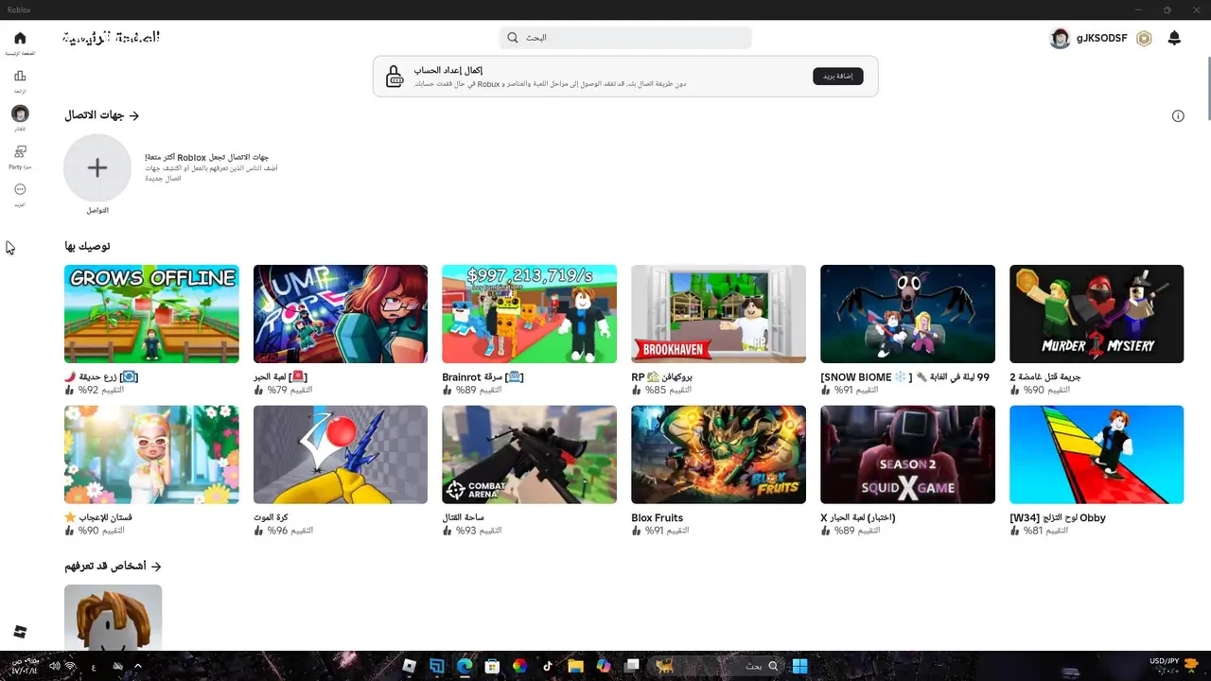
Task: Open the Murder Mystery 2 thumbnail
Action: click(x=1097, y=314)
